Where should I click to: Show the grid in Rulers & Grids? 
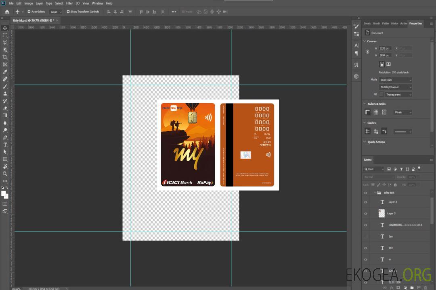376,112
